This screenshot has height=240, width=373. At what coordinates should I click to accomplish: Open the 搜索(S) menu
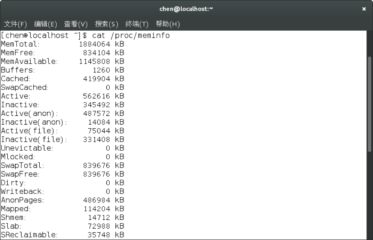(106, 24)
